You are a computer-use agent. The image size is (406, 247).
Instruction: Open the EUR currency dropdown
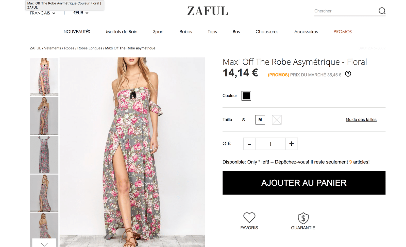(81, 13)
